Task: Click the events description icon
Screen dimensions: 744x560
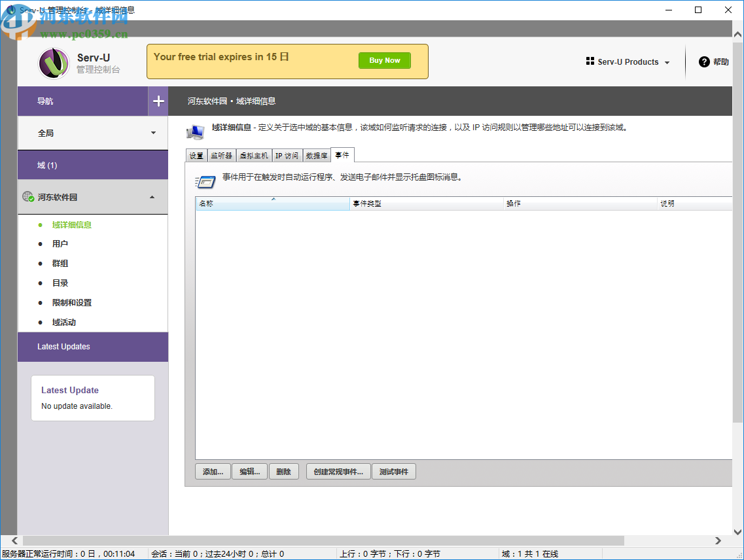Action: (x=205, y=181)
